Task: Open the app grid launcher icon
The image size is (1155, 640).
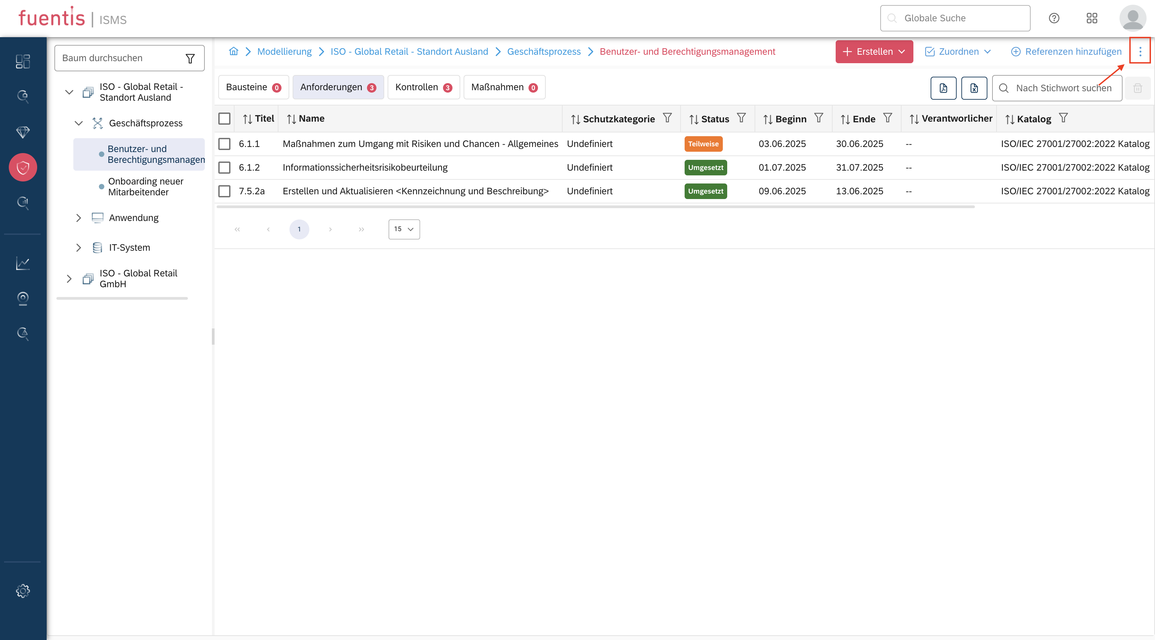Action: coord(1091,18)
